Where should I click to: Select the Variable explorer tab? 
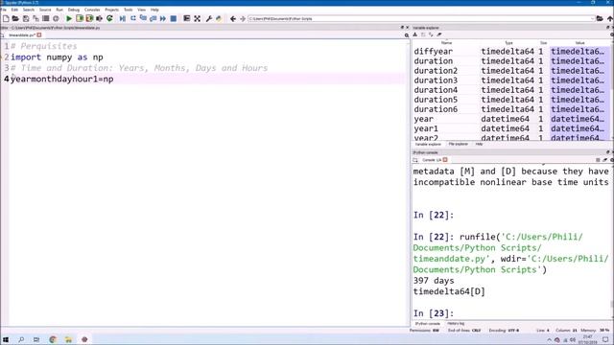click(428, 144)
